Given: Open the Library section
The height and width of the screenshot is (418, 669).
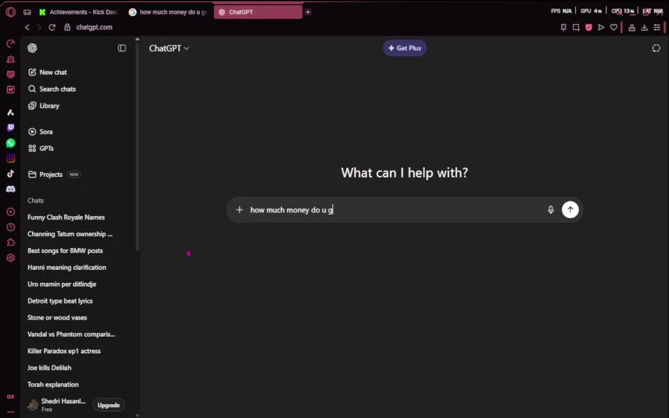Looking at the screenshot, I should coord(44,106).
